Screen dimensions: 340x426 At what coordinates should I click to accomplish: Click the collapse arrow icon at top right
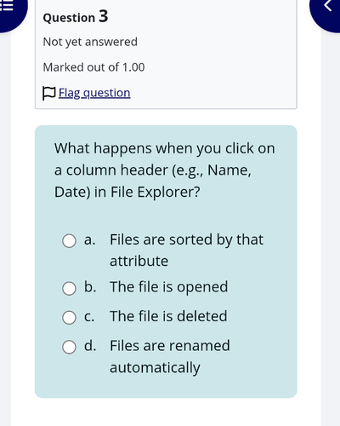click(x=328, y=6)
